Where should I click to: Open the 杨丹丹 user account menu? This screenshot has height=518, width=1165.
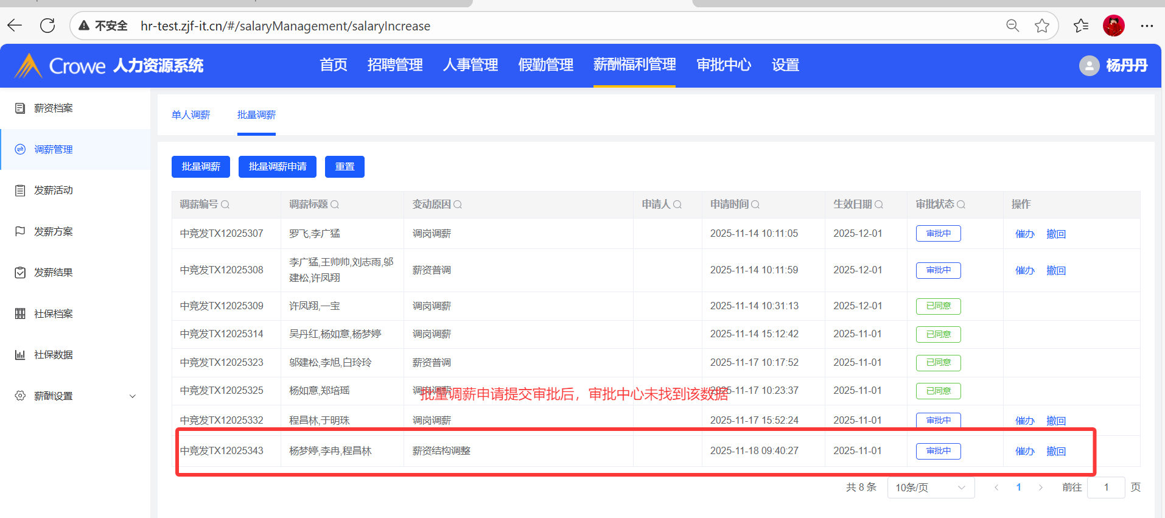tap(1113, 66)
